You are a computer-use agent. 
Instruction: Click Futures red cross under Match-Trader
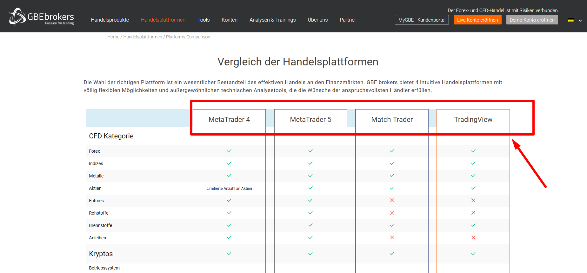pyautogui.click(x=392, y=200)
